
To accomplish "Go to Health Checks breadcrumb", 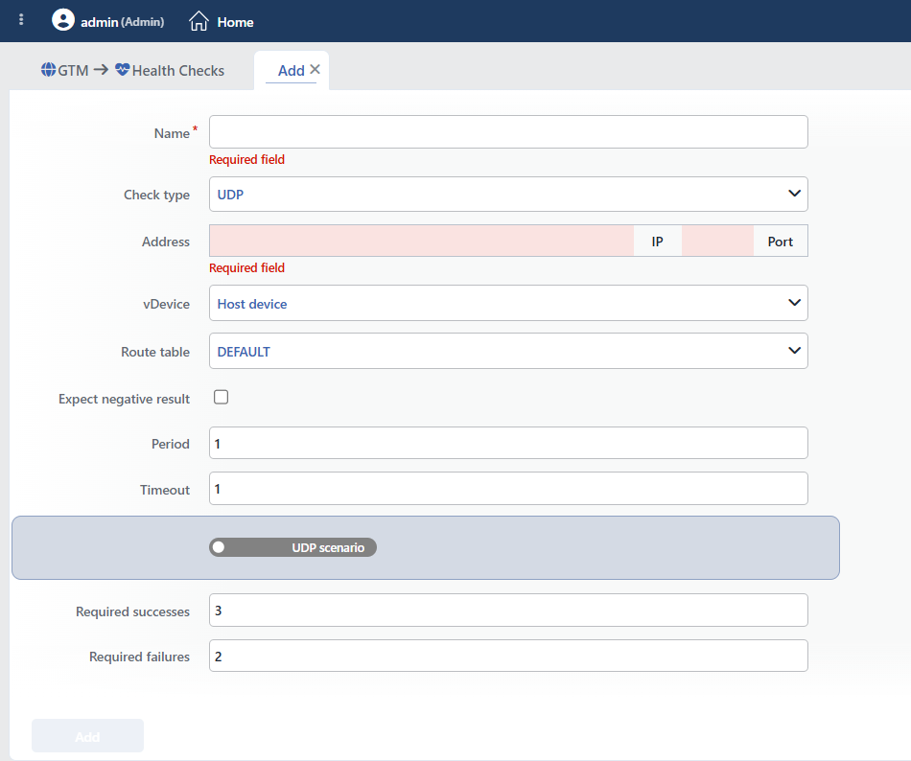I will pyautogui.click(x=177, y=70).
